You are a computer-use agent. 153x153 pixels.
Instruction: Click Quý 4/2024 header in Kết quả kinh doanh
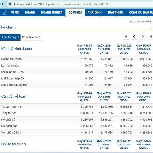(x=104, y=46)
